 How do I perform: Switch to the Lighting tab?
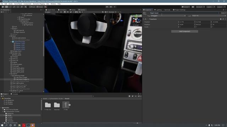point(158,10)
